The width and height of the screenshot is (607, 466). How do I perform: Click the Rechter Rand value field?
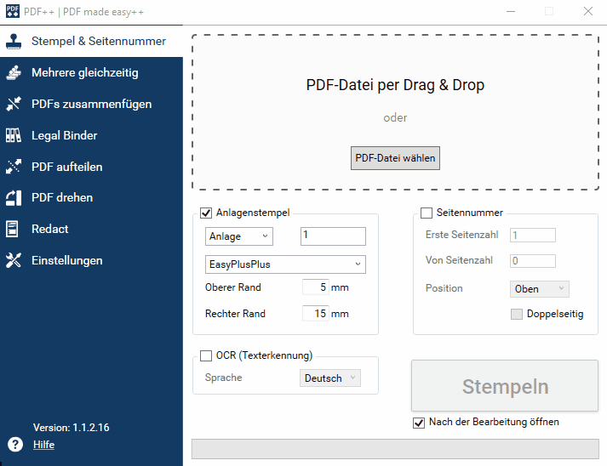tap(316, 313)
